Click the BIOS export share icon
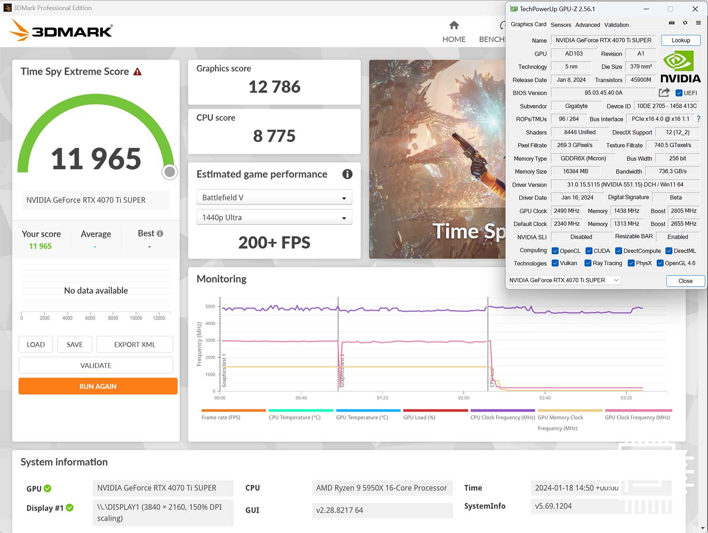 tap(665, 93)
